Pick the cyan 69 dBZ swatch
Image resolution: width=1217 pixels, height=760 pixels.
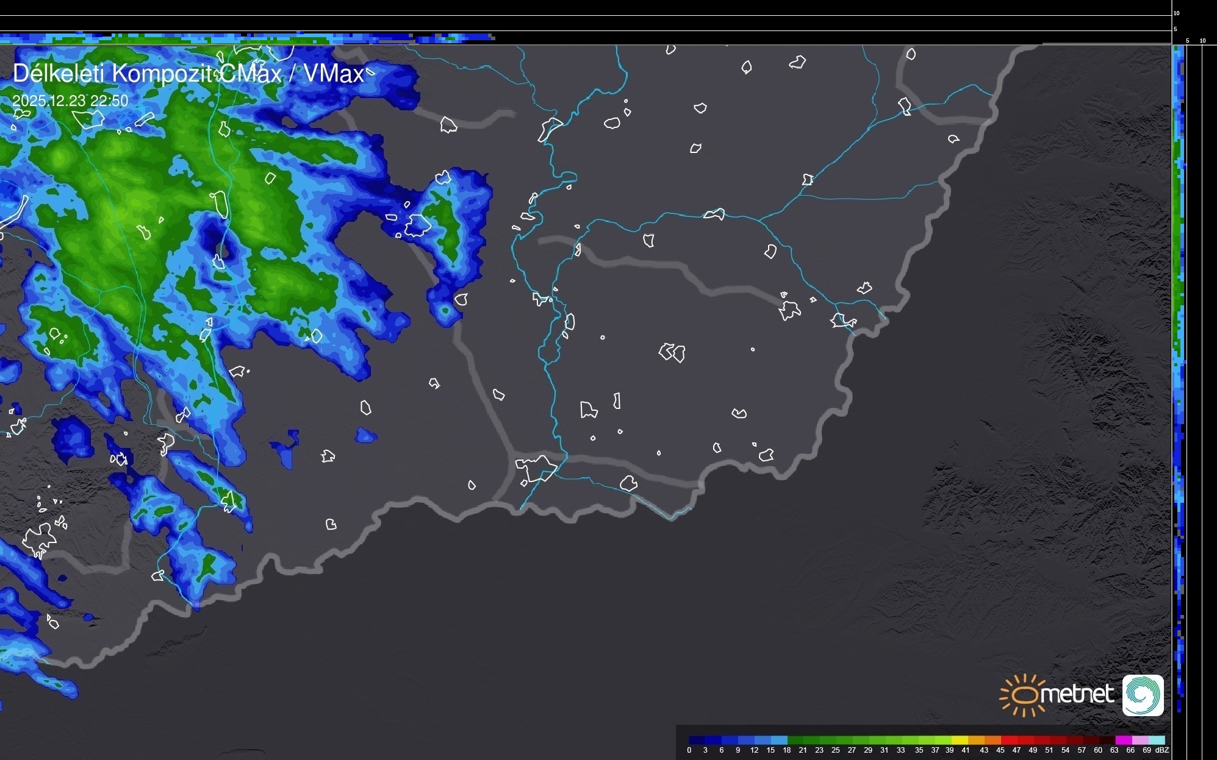tap(1157, 740)
